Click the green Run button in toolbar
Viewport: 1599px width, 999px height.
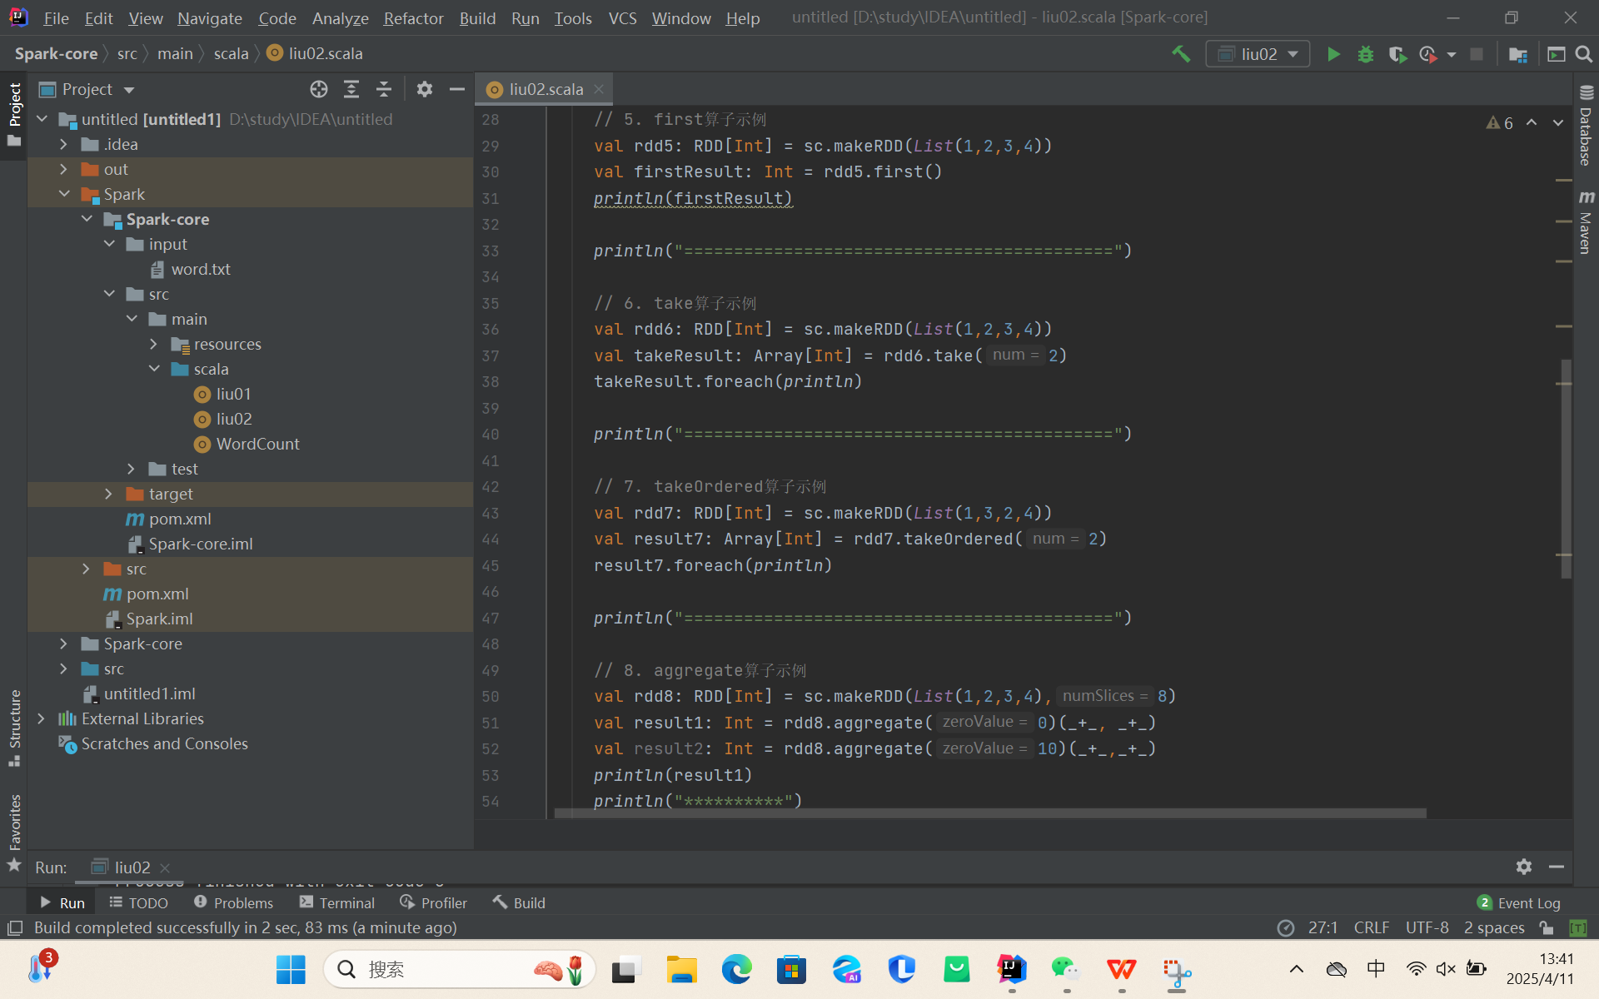(1333, 54)
